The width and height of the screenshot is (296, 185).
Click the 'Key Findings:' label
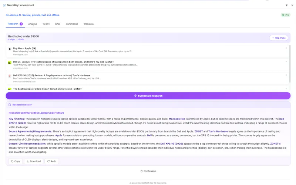17,119
